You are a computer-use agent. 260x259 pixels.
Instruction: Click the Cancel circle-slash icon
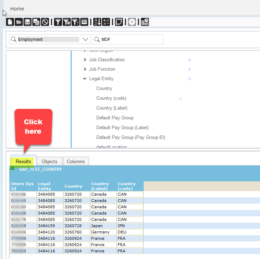[45, 22]
